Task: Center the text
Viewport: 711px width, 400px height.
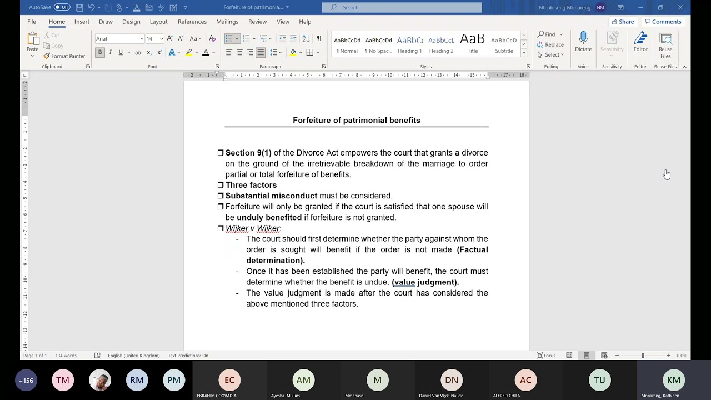Action: click(239, 52)
